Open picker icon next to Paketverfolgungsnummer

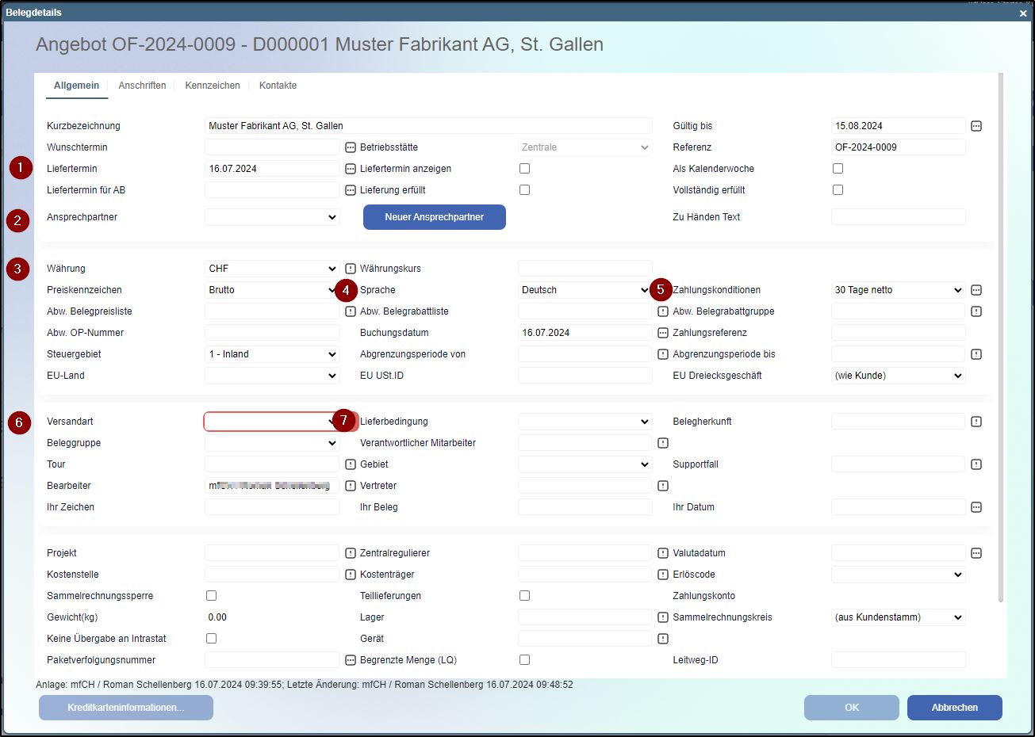(351, 660)
